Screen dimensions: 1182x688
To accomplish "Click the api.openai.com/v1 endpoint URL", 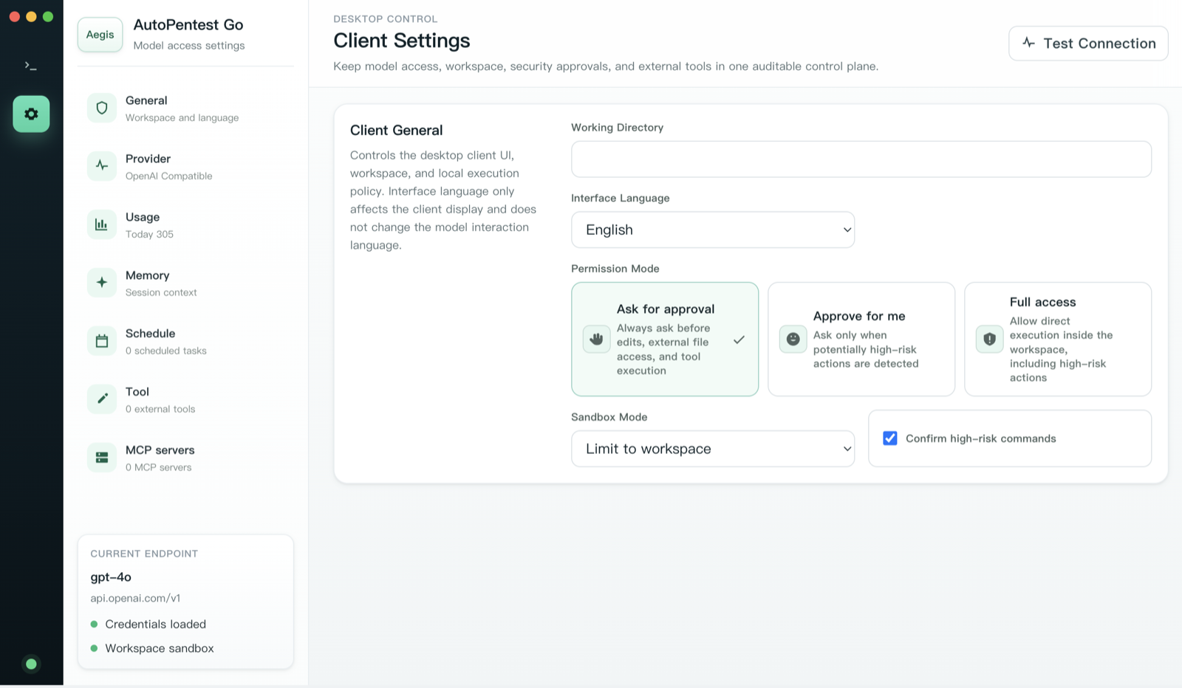I will 135,598.
